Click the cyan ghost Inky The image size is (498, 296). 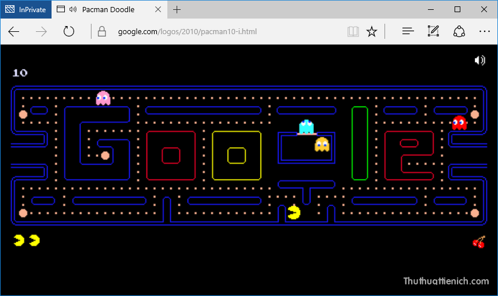[x=306, y=126]
